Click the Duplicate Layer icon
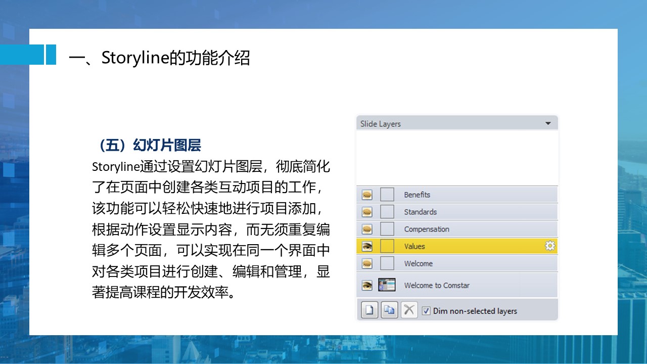 [x=389, y=310]
